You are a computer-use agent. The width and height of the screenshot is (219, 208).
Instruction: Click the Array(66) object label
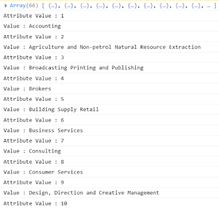click(x=24, y=5)
